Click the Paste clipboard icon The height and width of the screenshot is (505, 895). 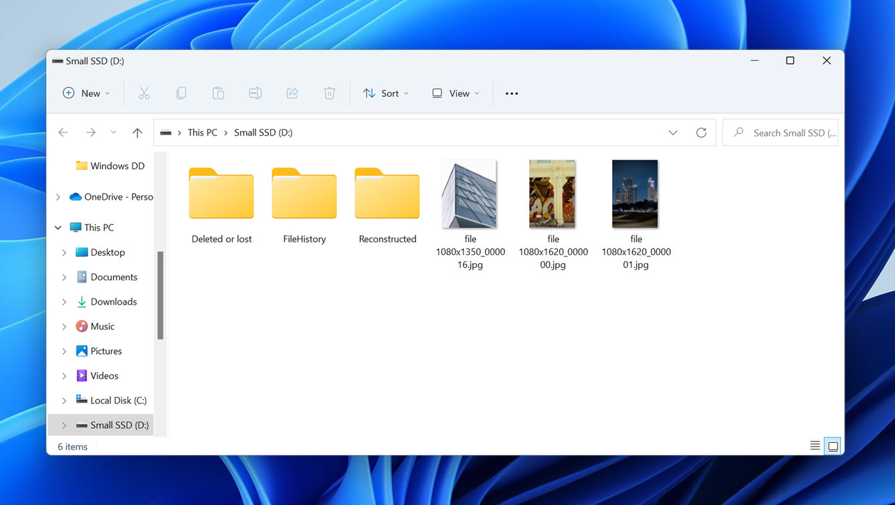point(218,94)
